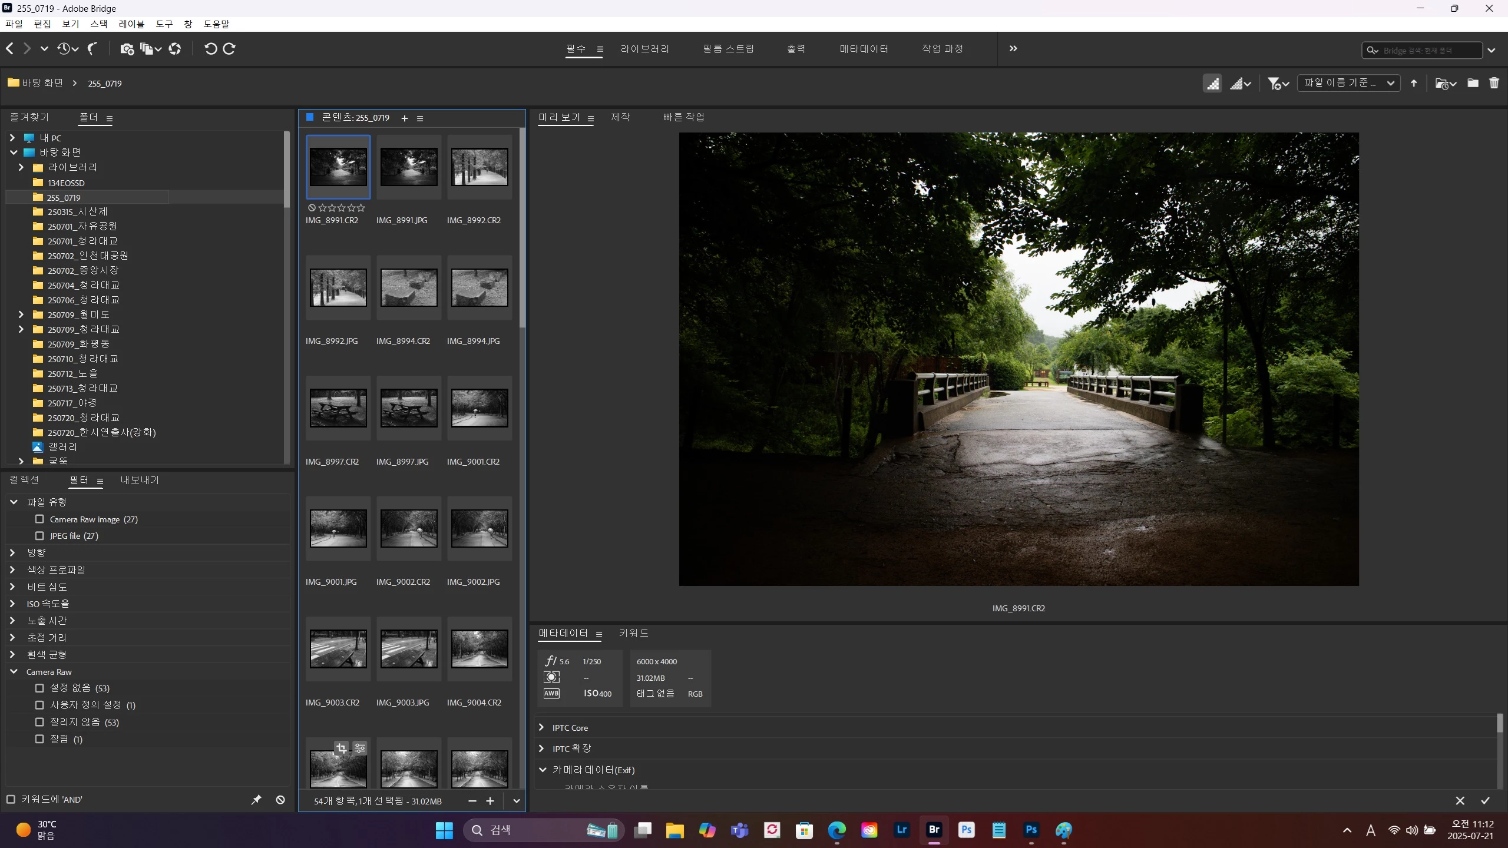Open the 키워드 panel tab
The width and height of the screenshot is (1508, 848).
coord(633,633)
